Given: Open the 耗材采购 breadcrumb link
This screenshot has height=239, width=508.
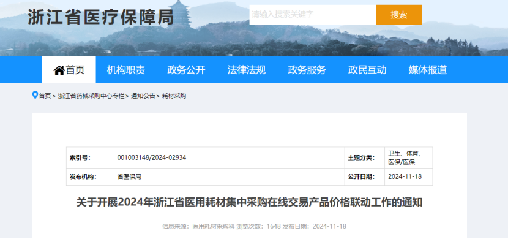Looking at the screenshot, I should (174, 96).
